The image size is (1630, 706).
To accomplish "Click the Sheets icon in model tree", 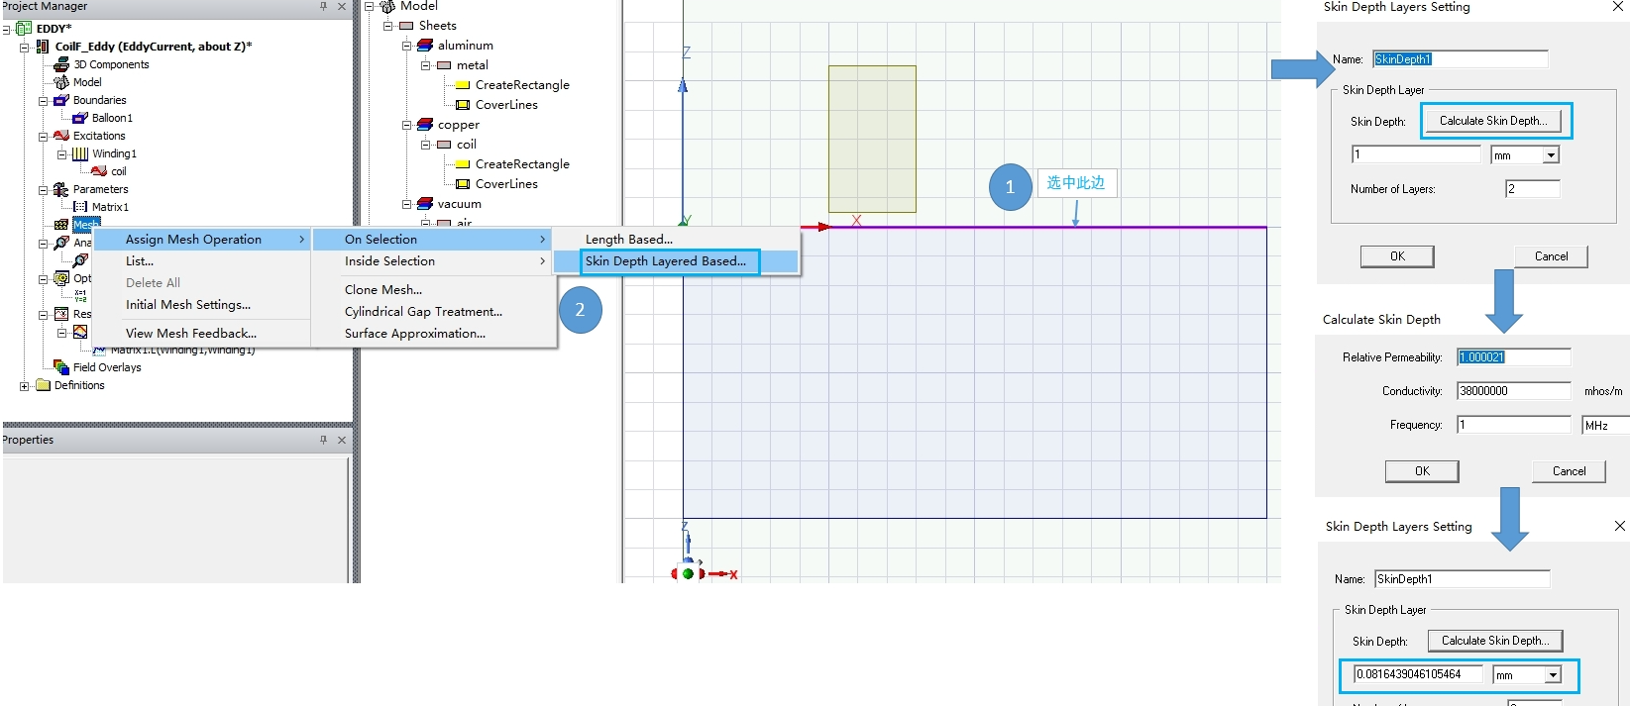I will click(406, 26).
